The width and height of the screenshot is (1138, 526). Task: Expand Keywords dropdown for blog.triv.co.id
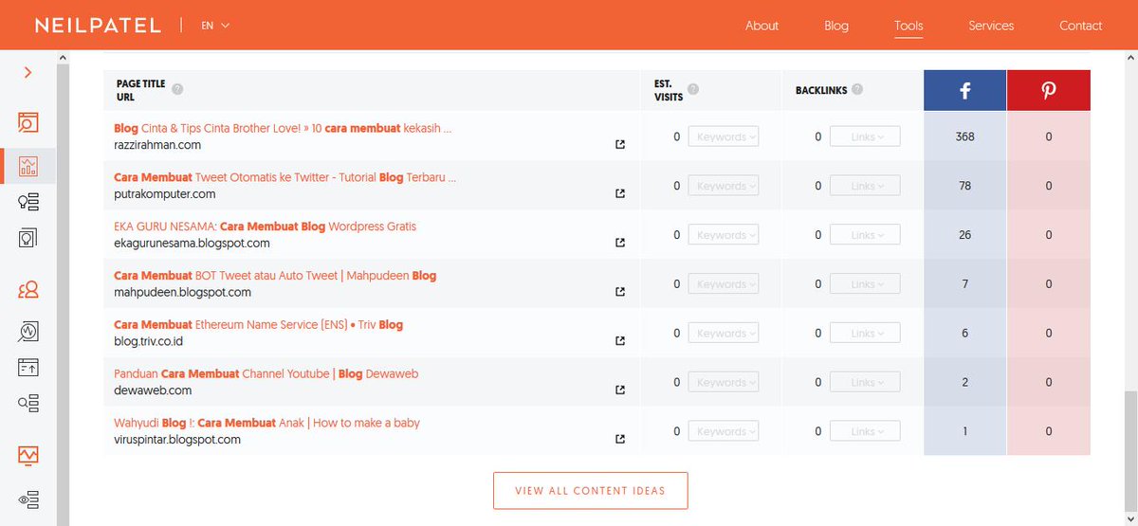pyautogui.click(x=724, y=334)
